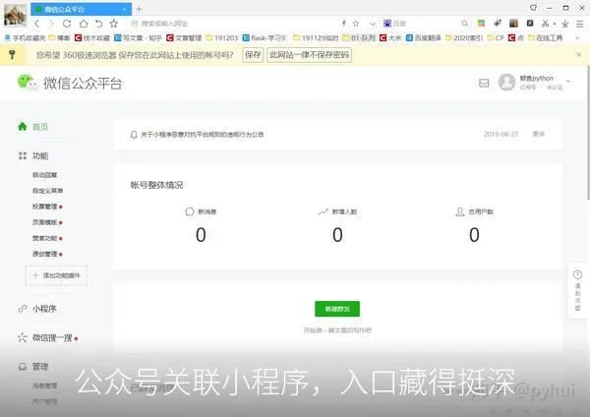Click the lightning speed-mode icon in the address bar
This screenshot has height=417, width=590.
pos(343,24)
